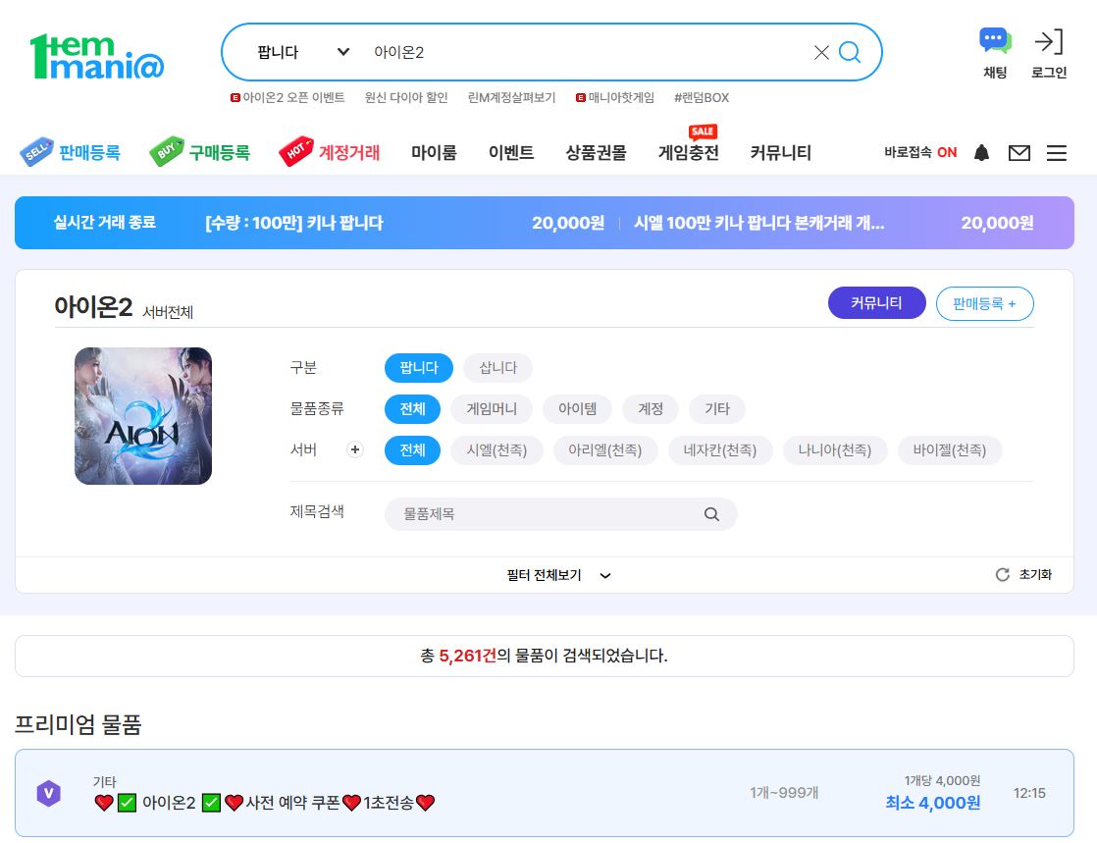The width and height of the screenshot is (1097, 843).
Task: Choose the 바이젤(천족) server
Action: tap(950, 449)
